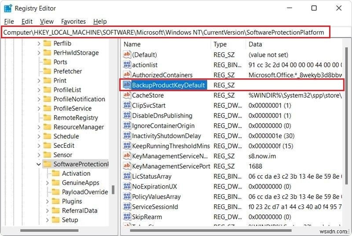Click the PayloadOverride folder icon
This screenshot has width=352, height=236.
(56, 192)
